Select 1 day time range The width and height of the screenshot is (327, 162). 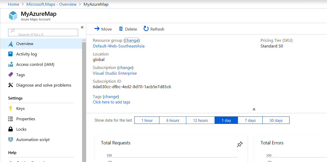point(226,120)
